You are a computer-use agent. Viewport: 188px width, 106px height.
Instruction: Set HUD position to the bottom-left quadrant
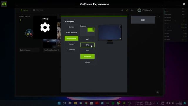84,34
